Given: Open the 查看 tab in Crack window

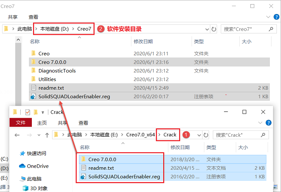Looking at the screenshot, I should click(83, 123).
